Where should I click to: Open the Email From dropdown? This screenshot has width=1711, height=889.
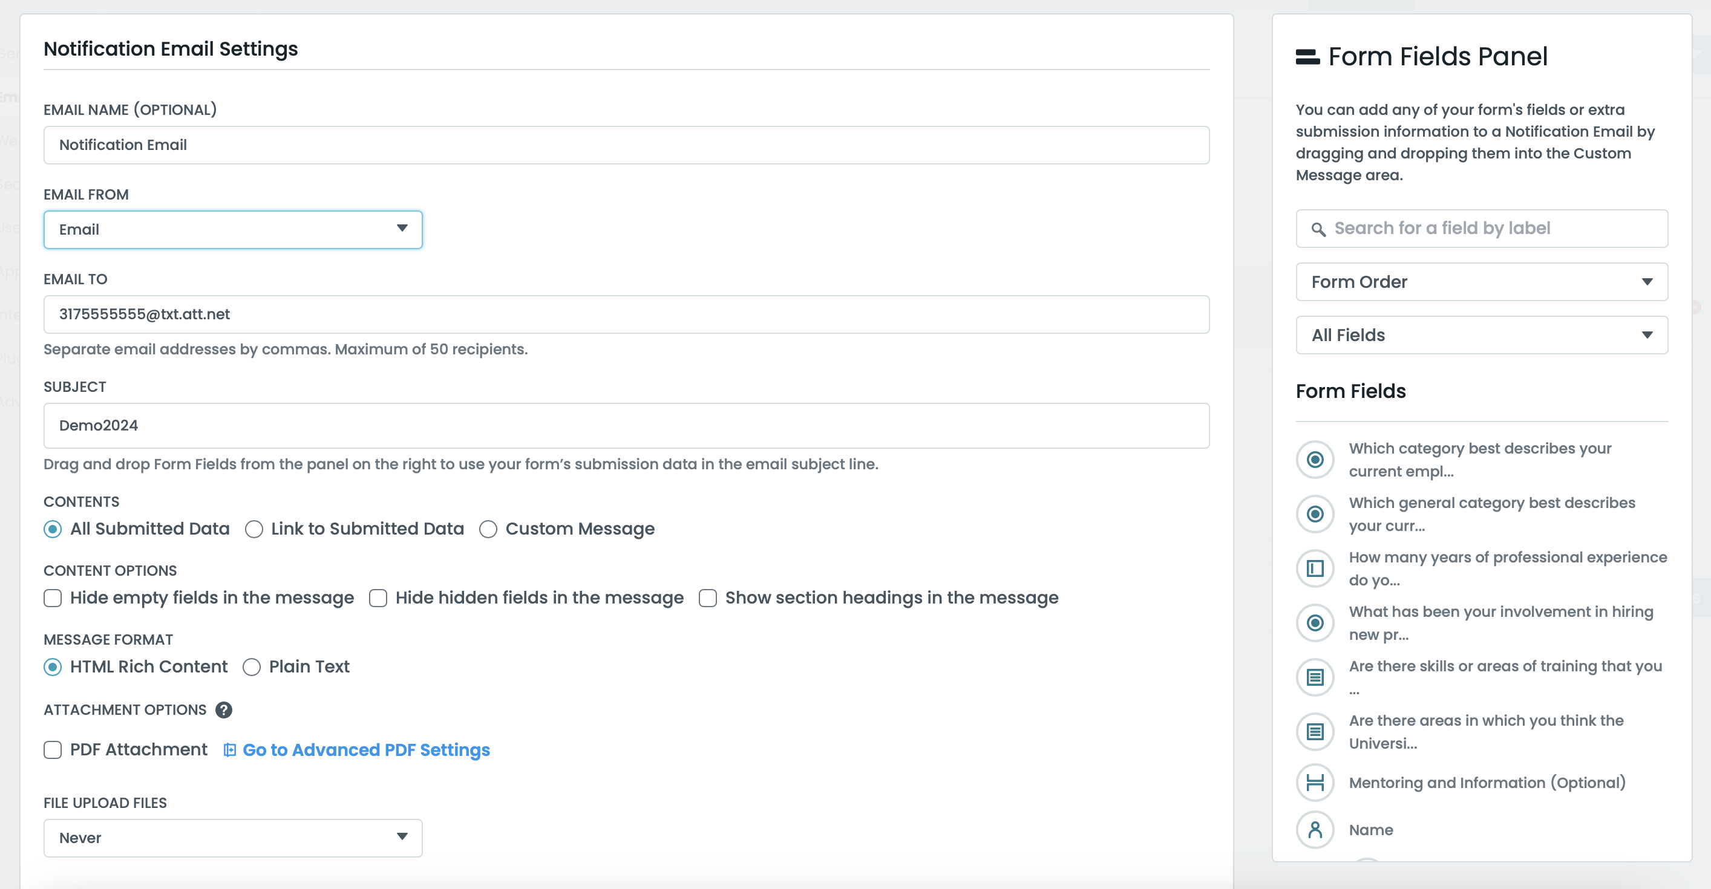[232, 230]
